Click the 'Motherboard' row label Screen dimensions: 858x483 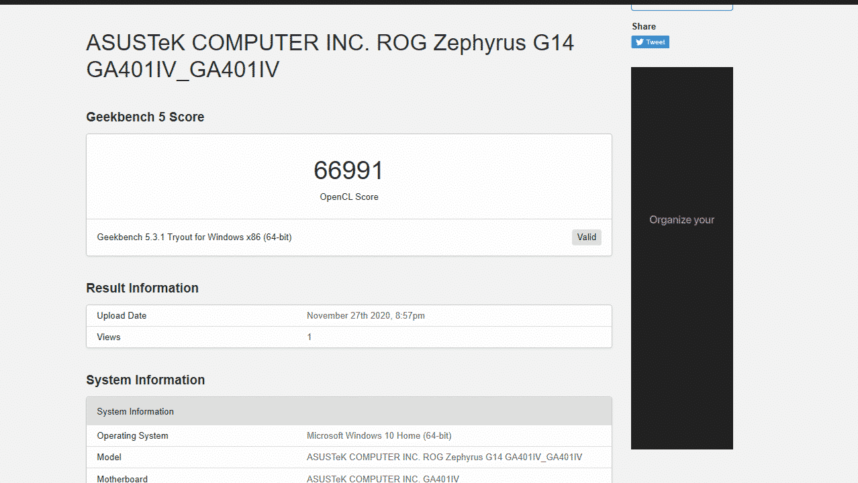click(122, 479)
